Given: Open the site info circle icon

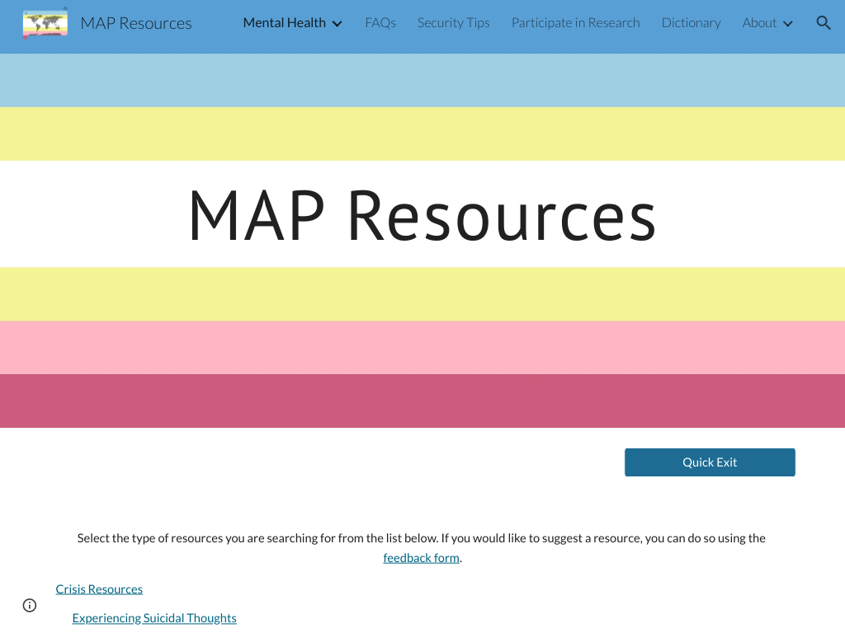Looking at the screenshot, I should (30, 606).
